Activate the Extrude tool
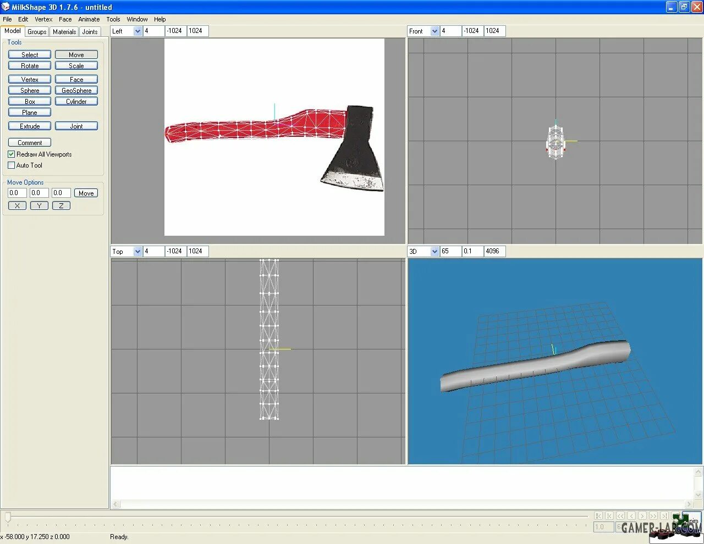Screen dimensions: 704x544 pyautogui.click(x=30, y=126)
